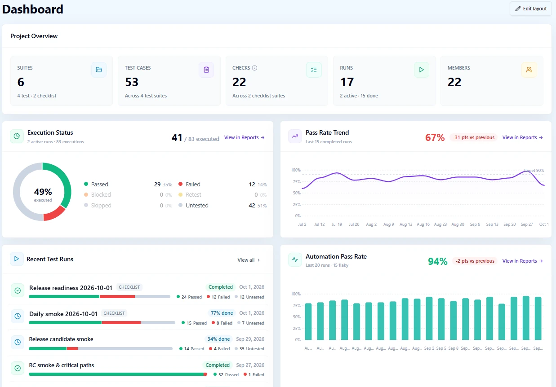Click the Checks checklist icon
This screenshot has height=387, width=556.
[314, 70]
